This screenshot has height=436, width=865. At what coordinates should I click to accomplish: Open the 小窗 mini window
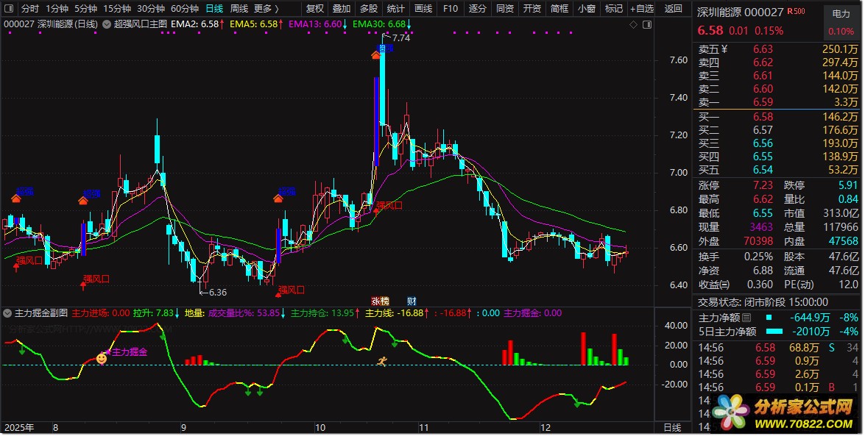click(587, 8)
